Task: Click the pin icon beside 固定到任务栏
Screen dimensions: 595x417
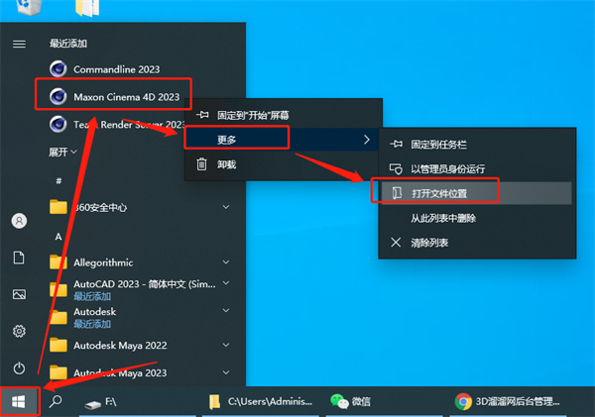Action: pos(396,144)
